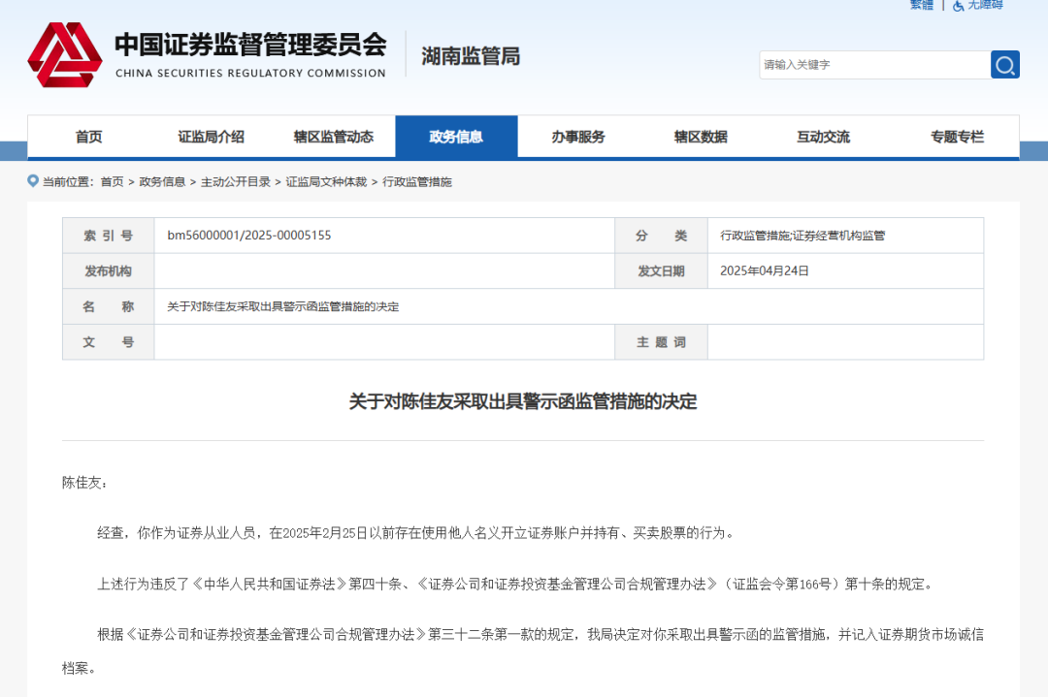Click the CSRC red logo

pyautogui.click(x=64, y=55)
